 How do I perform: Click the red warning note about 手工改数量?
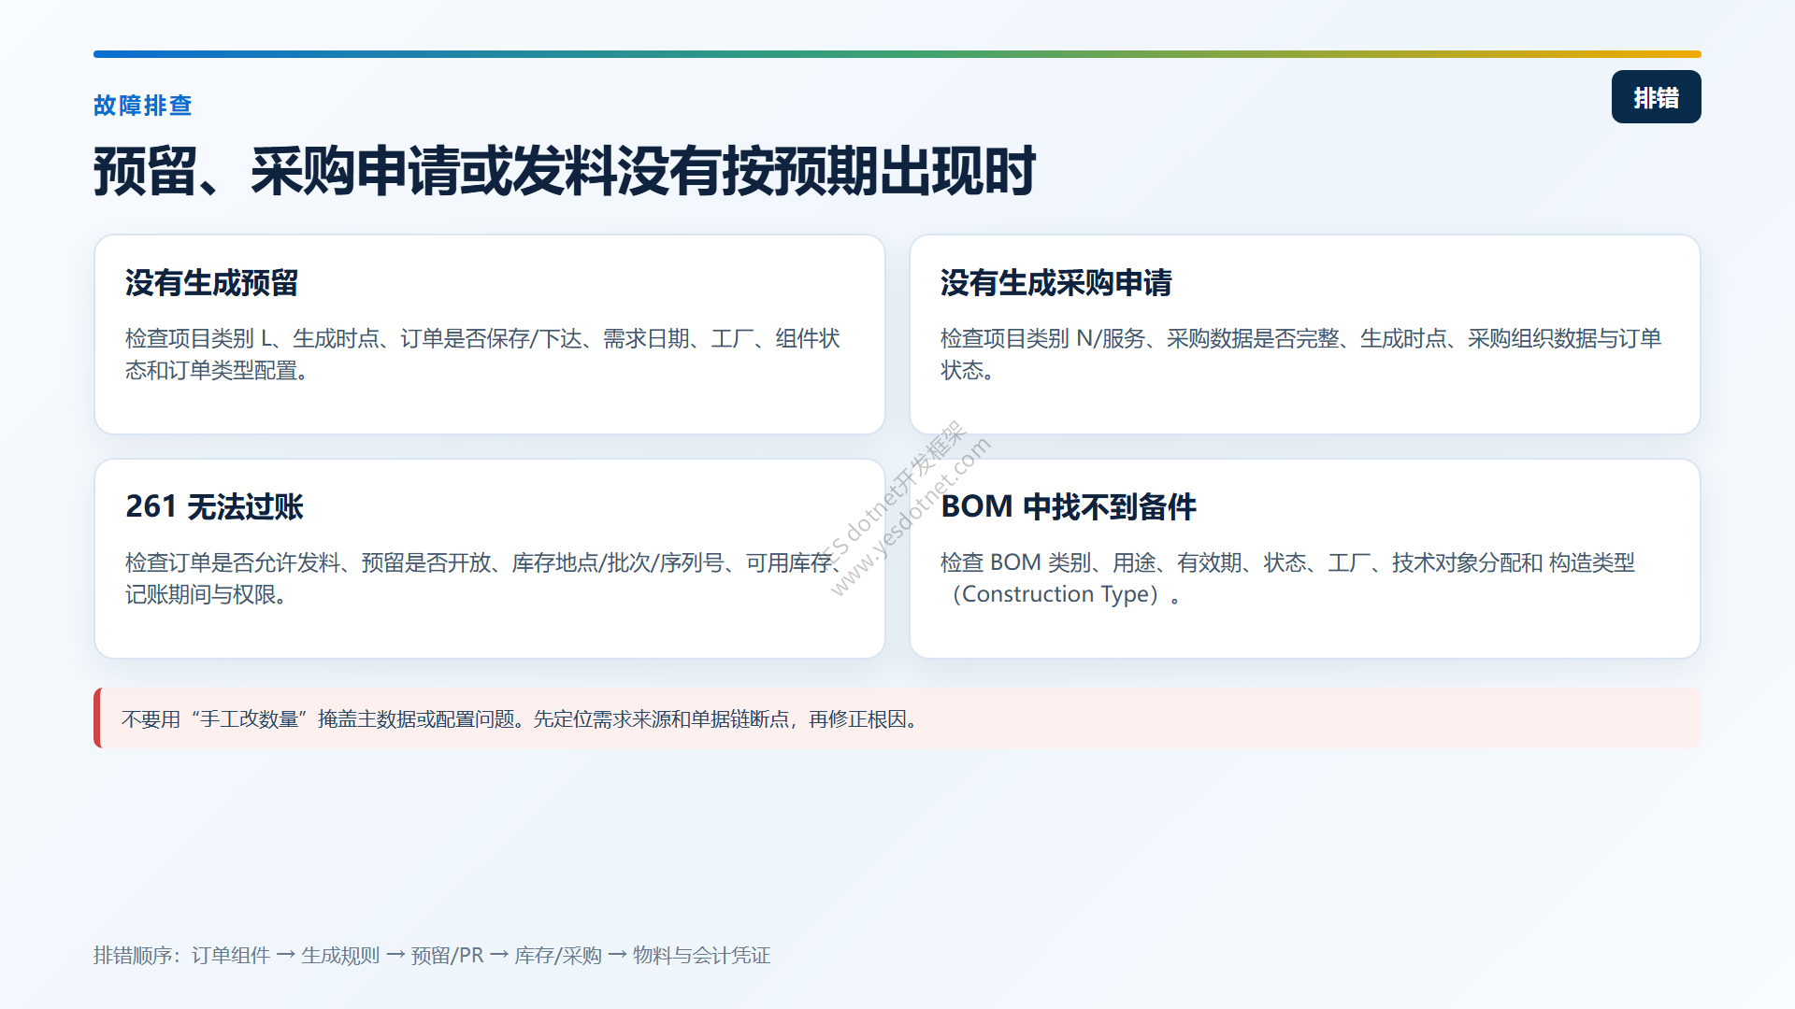(x=897, y=718)
